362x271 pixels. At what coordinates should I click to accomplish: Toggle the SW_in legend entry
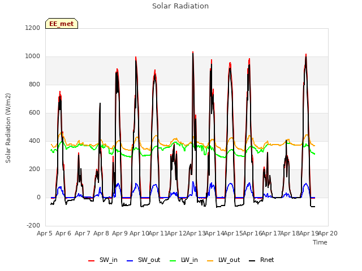[x=103, y=260]
